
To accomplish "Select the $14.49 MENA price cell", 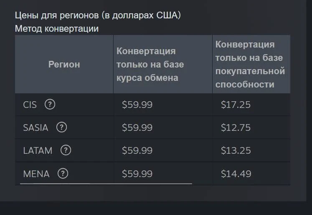I will [236, 173].
